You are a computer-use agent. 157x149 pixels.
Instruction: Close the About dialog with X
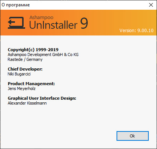tap(151, 5)
